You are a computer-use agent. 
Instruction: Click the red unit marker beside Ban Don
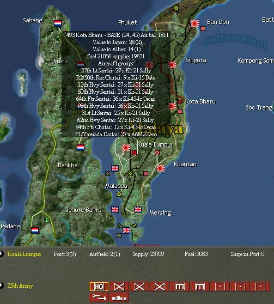pyautogui.click(x=203, y=28)
